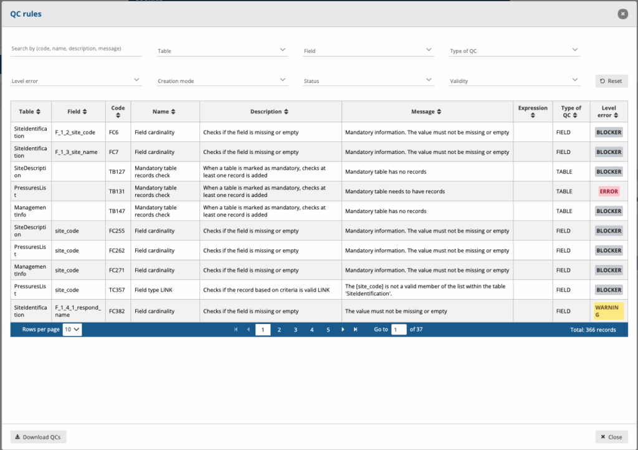The image size is (638, 450).
Task: Go to next page arrow
Action: point(343,330)
